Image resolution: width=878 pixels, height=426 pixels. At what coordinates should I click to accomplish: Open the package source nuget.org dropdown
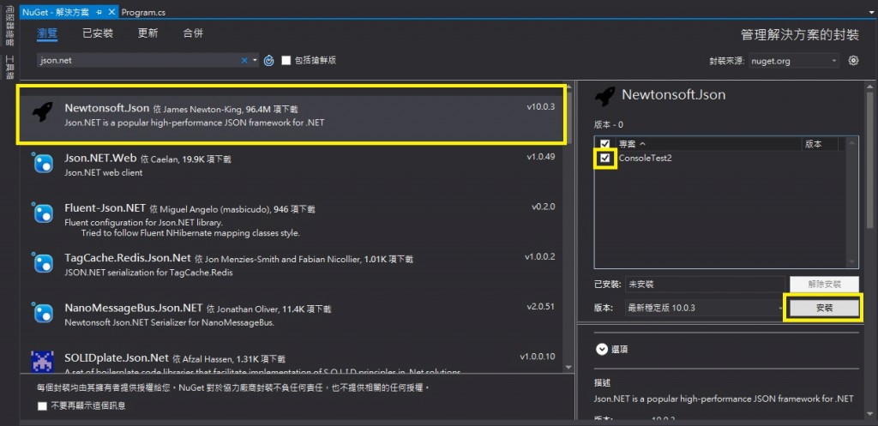[x=833, y=61]
